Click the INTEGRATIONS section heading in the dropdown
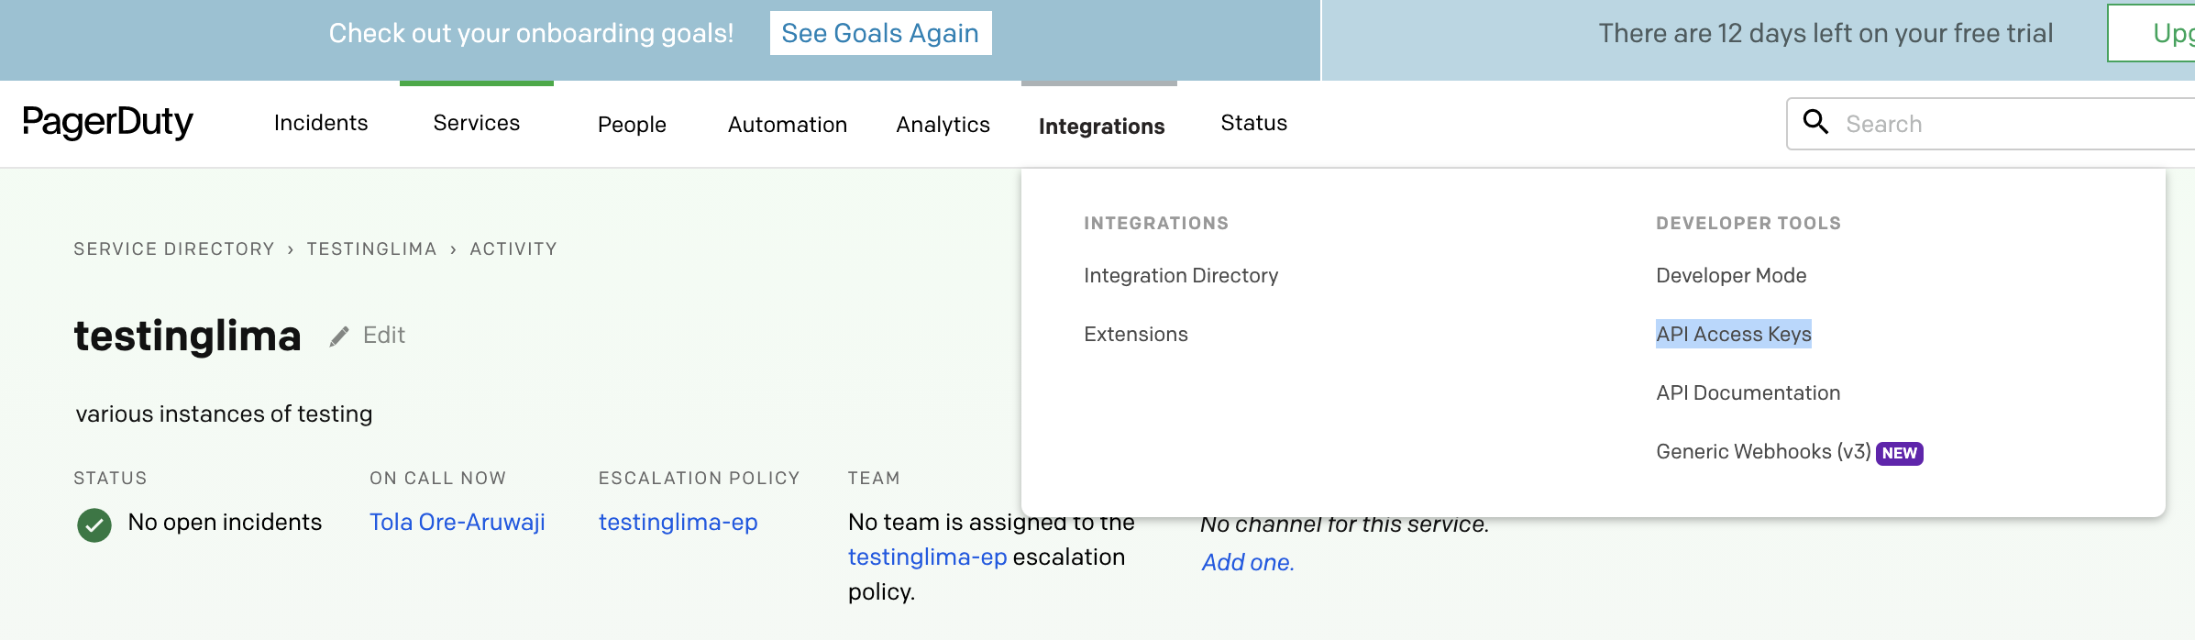Screen dimensions: 2195x640 pos(1156,223)
